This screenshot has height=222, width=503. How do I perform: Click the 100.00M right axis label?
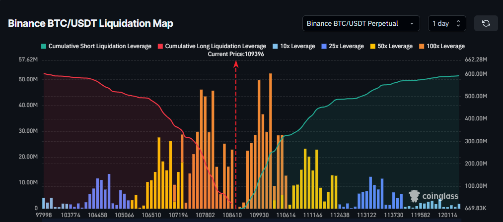pos(475,186)
